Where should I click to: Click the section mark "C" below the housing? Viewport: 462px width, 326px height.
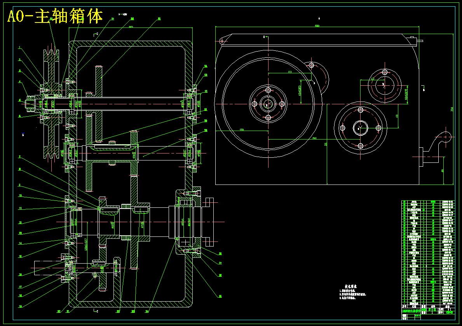click(x=97, y=311)
